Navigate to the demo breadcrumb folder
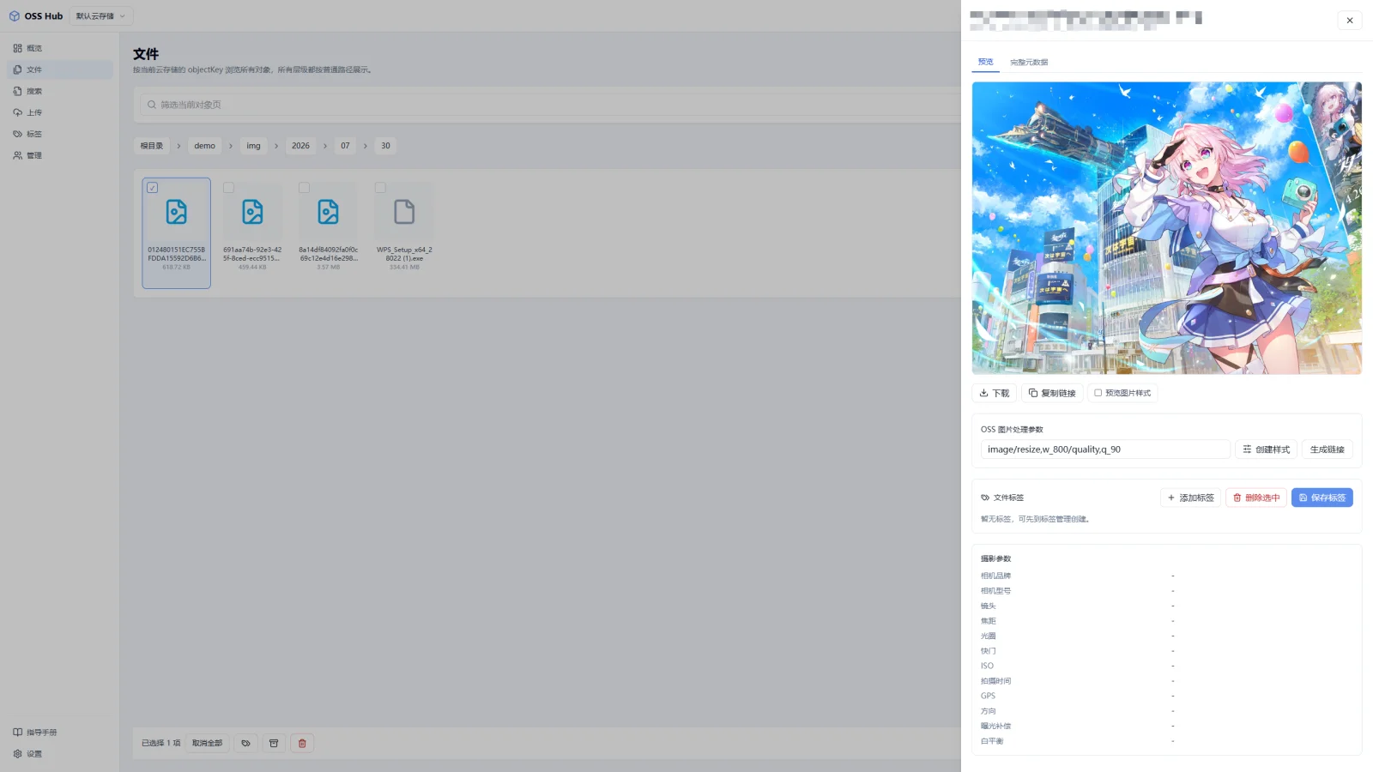 [x=204, y=146]
